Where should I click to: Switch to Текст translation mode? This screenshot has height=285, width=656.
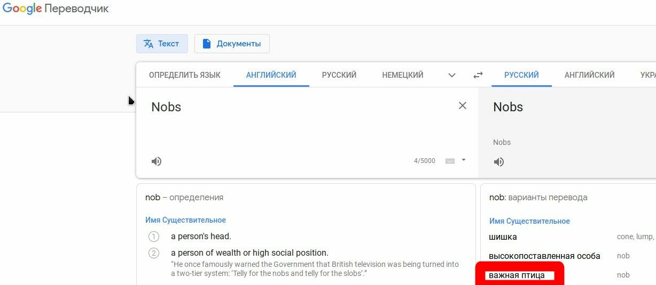point(162,44)
